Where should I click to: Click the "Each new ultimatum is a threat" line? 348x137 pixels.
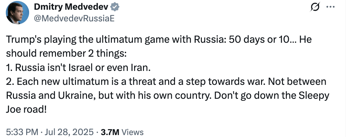click(x=166, y=82)
